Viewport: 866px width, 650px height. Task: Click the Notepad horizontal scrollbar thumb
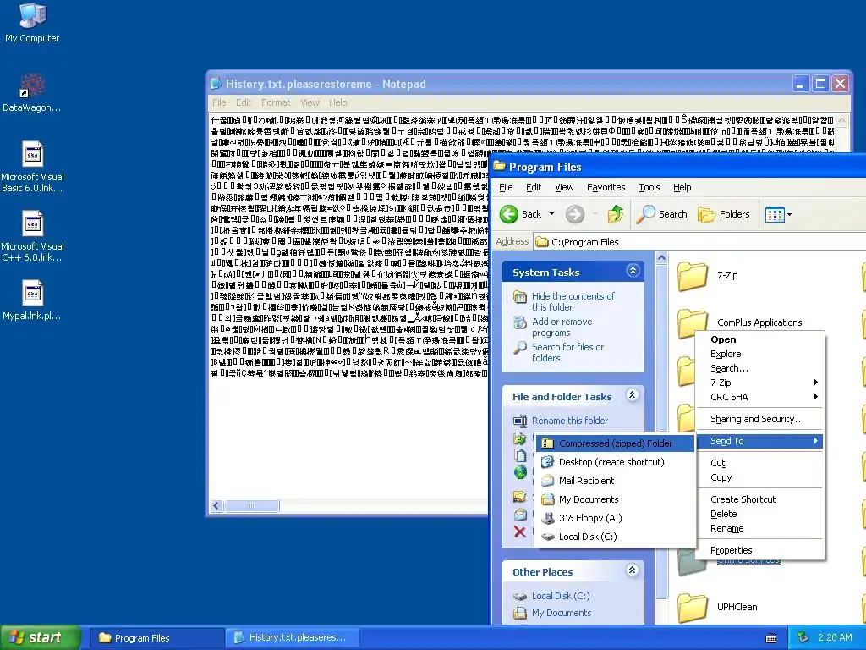pos(251,506)
